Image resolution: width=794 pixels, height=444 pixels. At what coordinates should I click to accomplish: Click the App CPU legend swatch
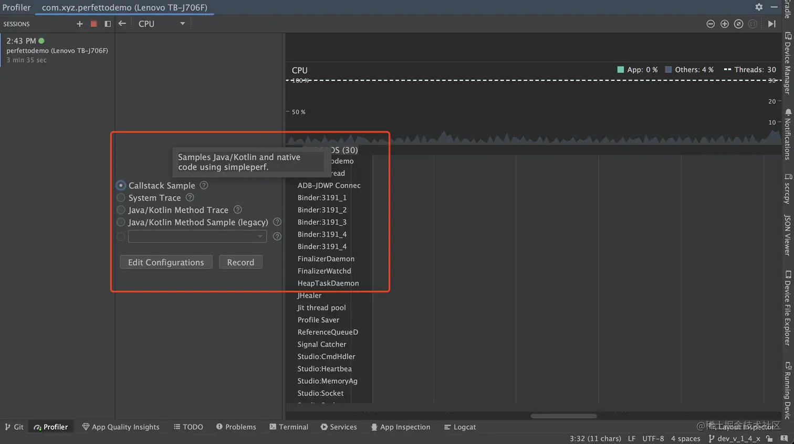point(621,69)
